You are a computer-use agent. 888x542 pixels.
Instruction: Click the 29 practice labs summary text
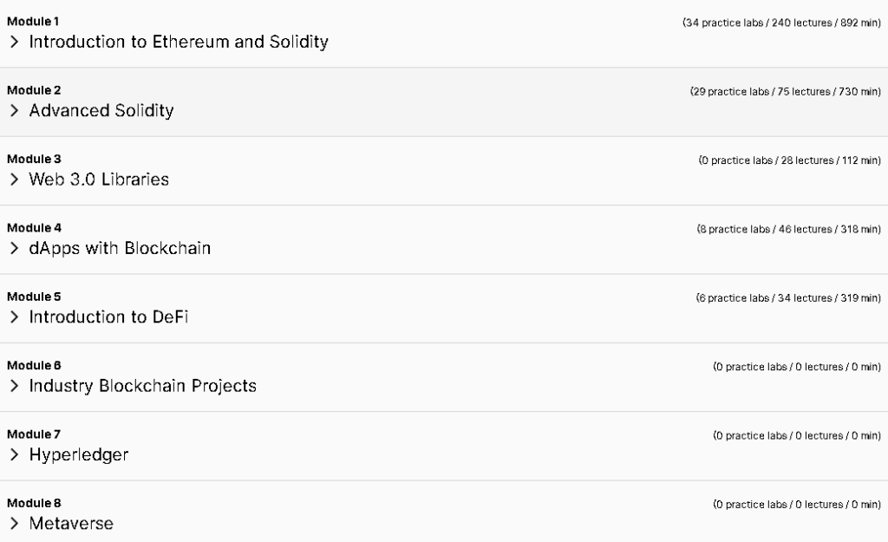(x=786, y=92)
